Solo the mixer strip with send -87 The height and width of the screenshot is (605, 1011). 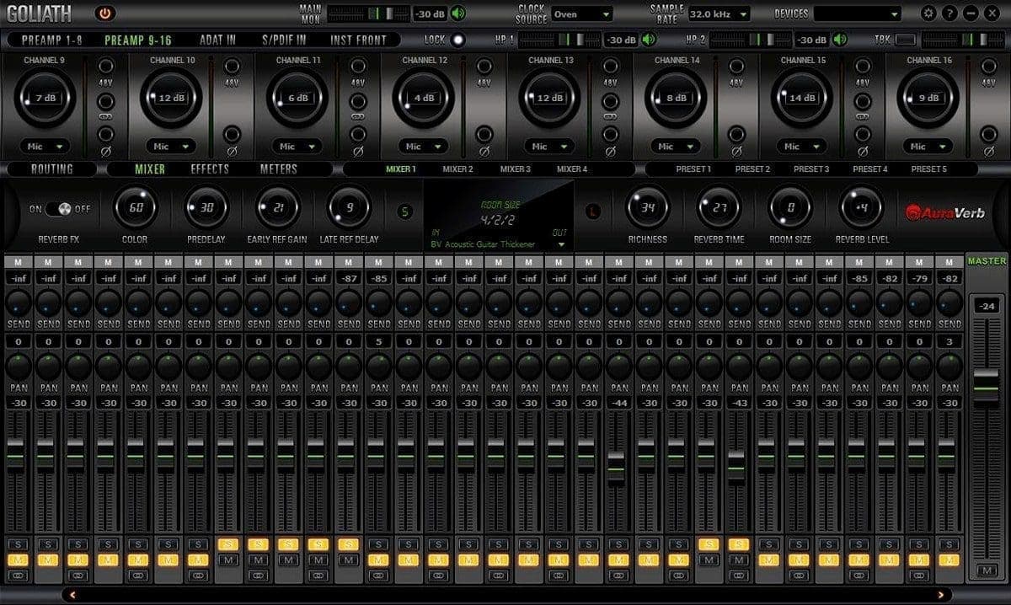point(349,544)
